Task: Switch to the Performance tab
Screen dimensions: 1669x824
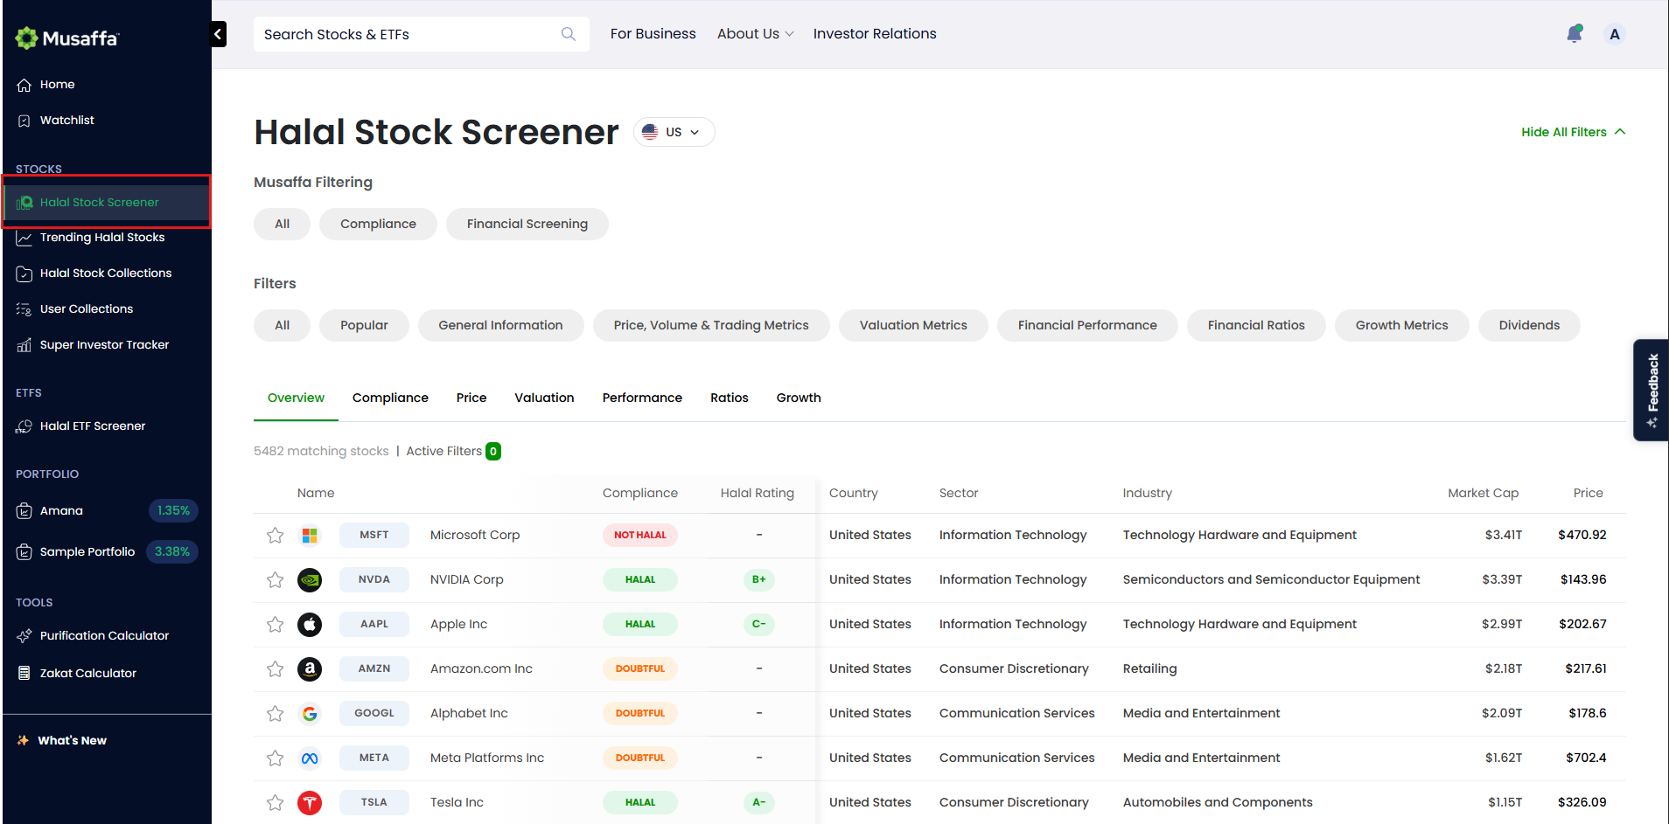Action: [x=642, y=398]
